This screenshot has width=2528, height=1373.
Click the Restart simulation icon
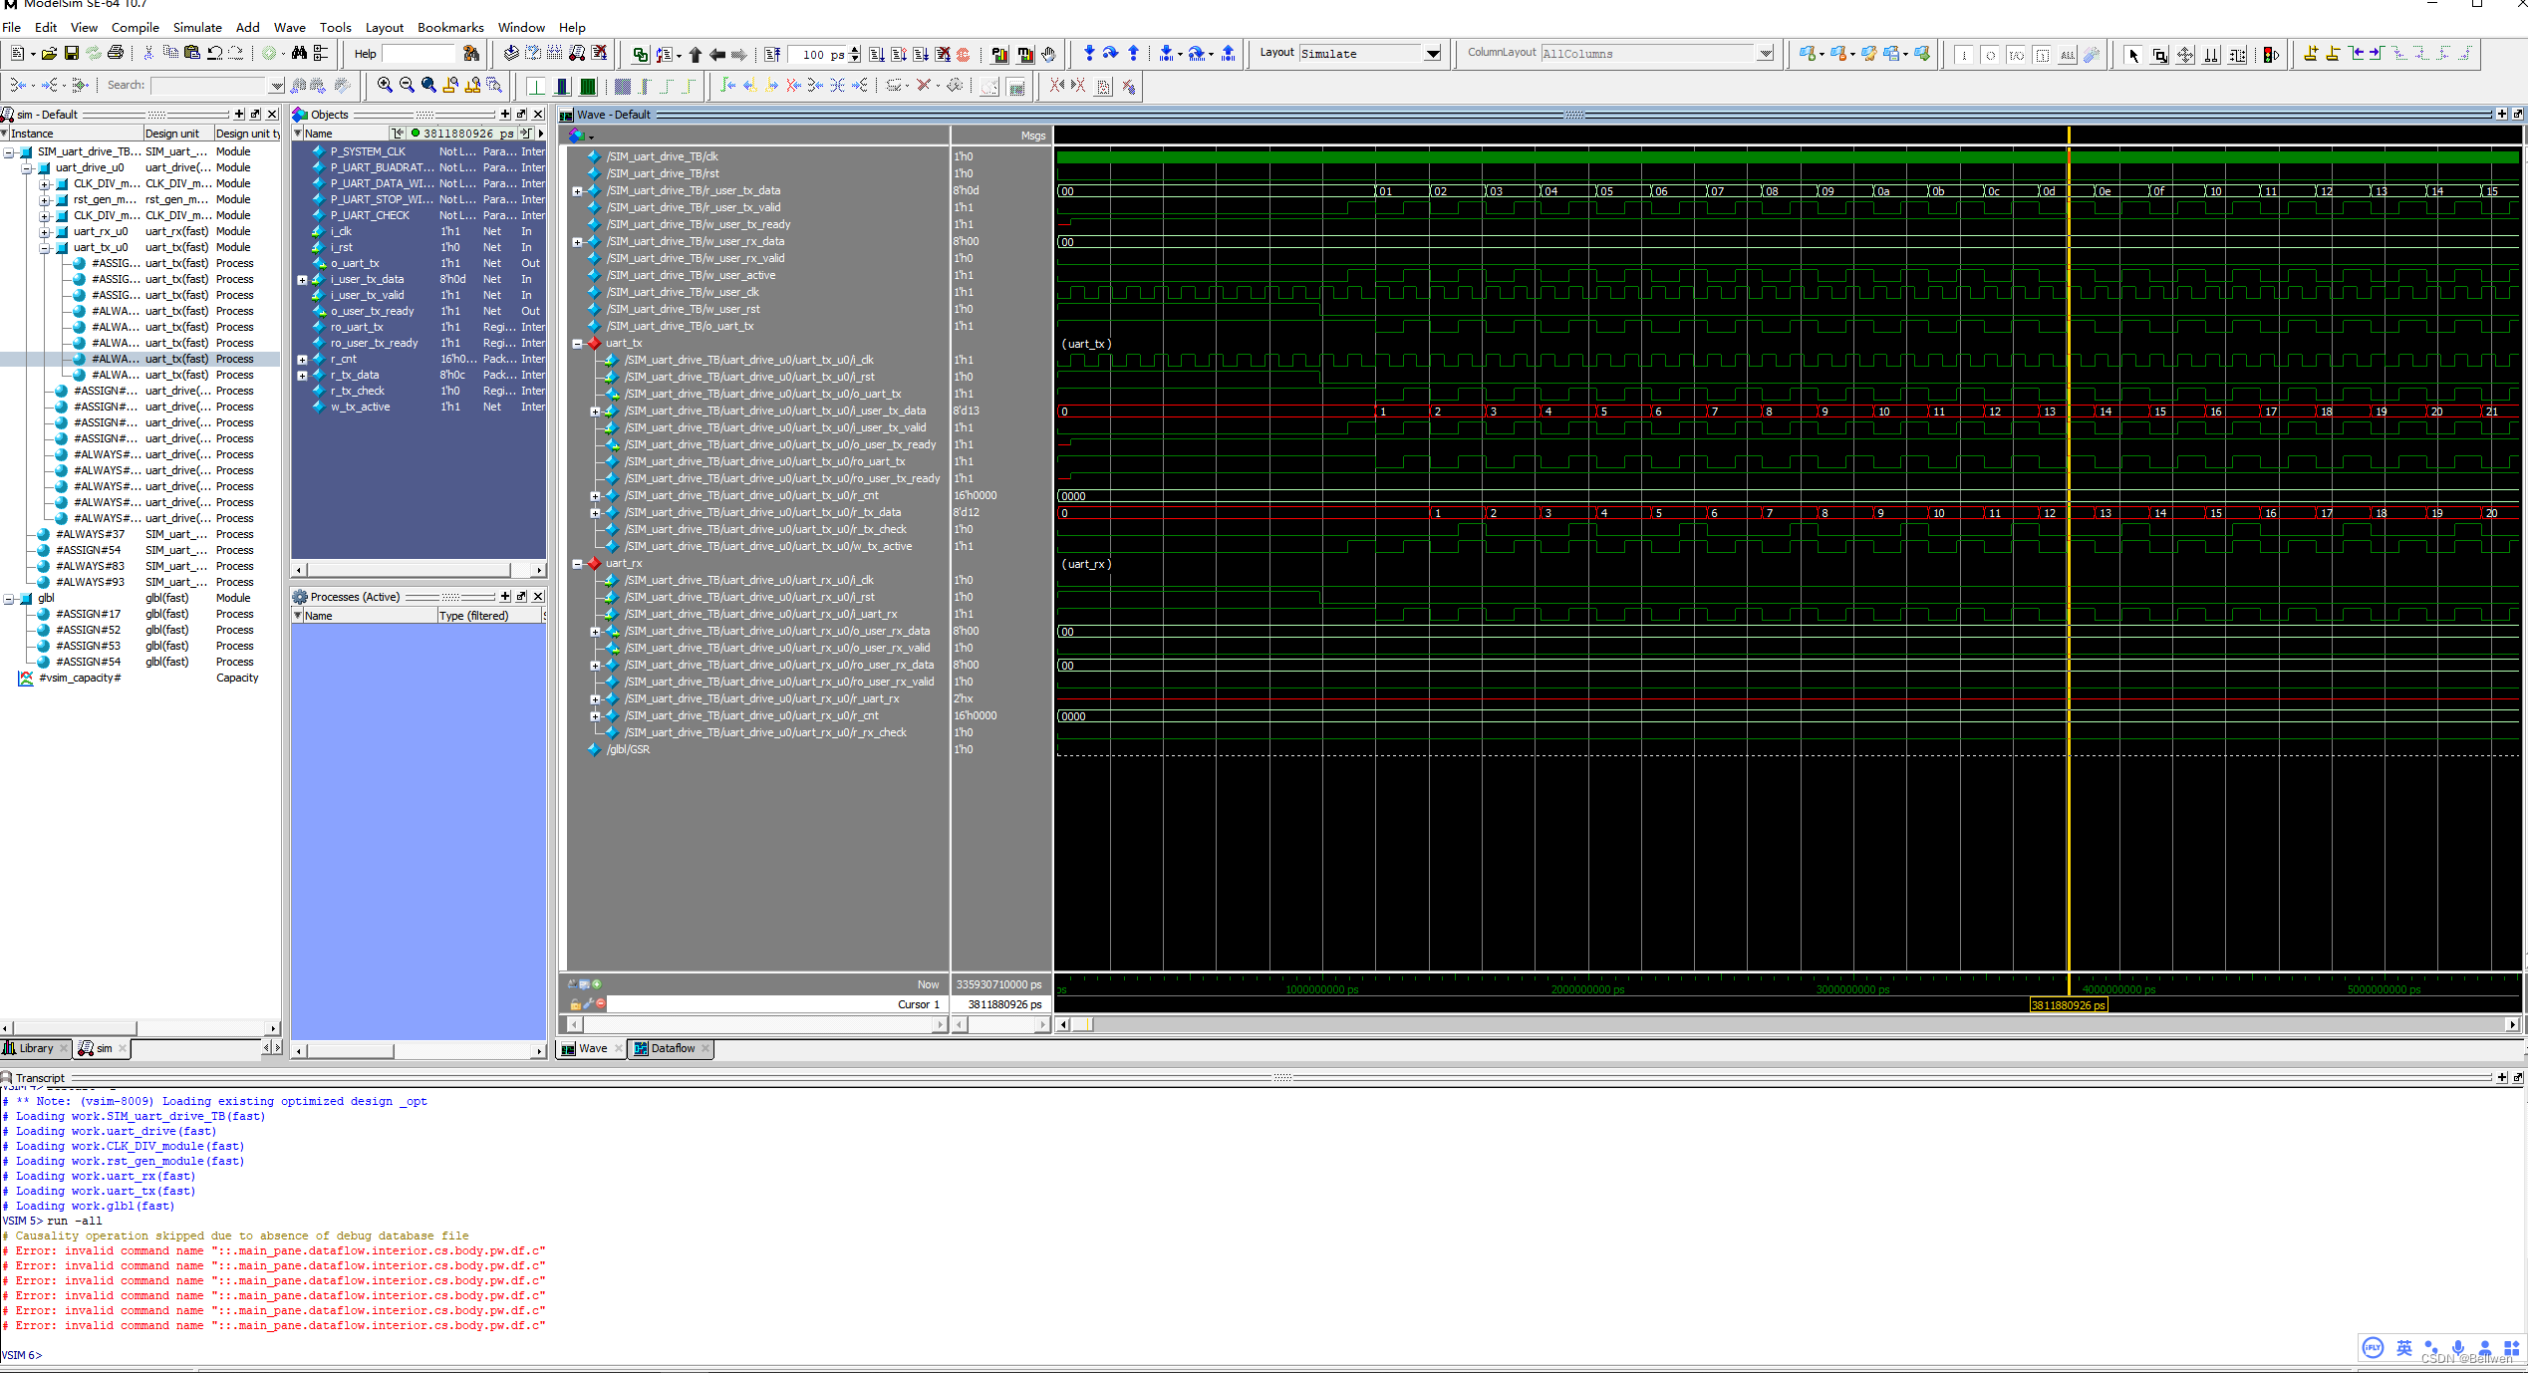tap(773, 55)
